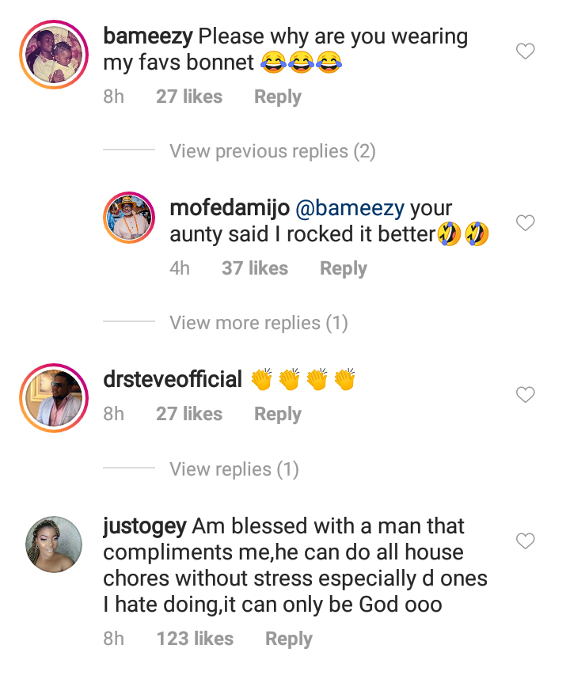Like bameezy's bonnet comment with heart icon

click(x=525, y=51)
